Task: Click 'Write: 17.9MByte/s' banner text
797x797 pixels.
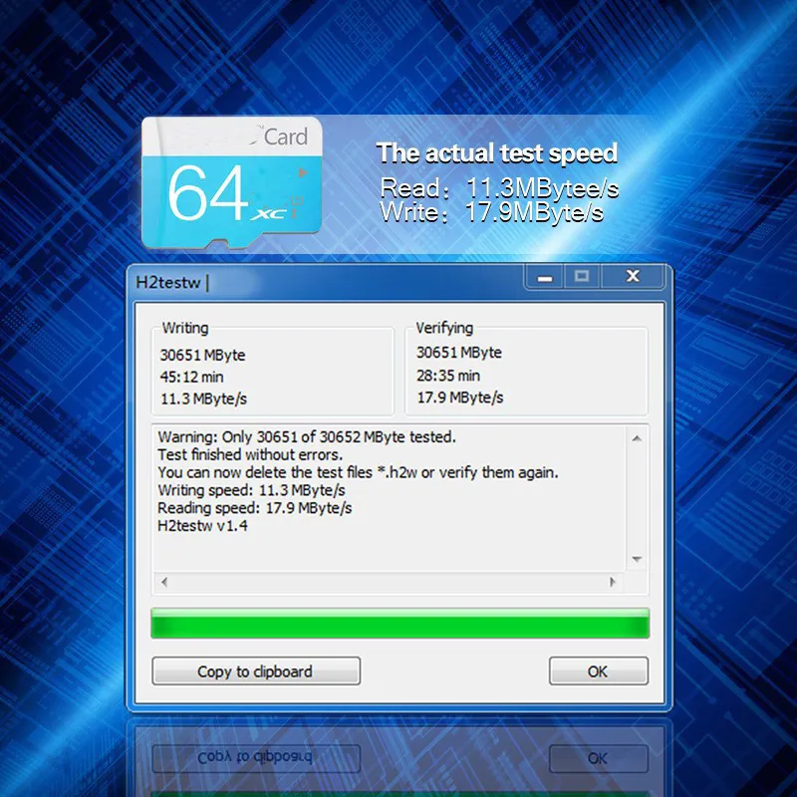Action: 491,212
